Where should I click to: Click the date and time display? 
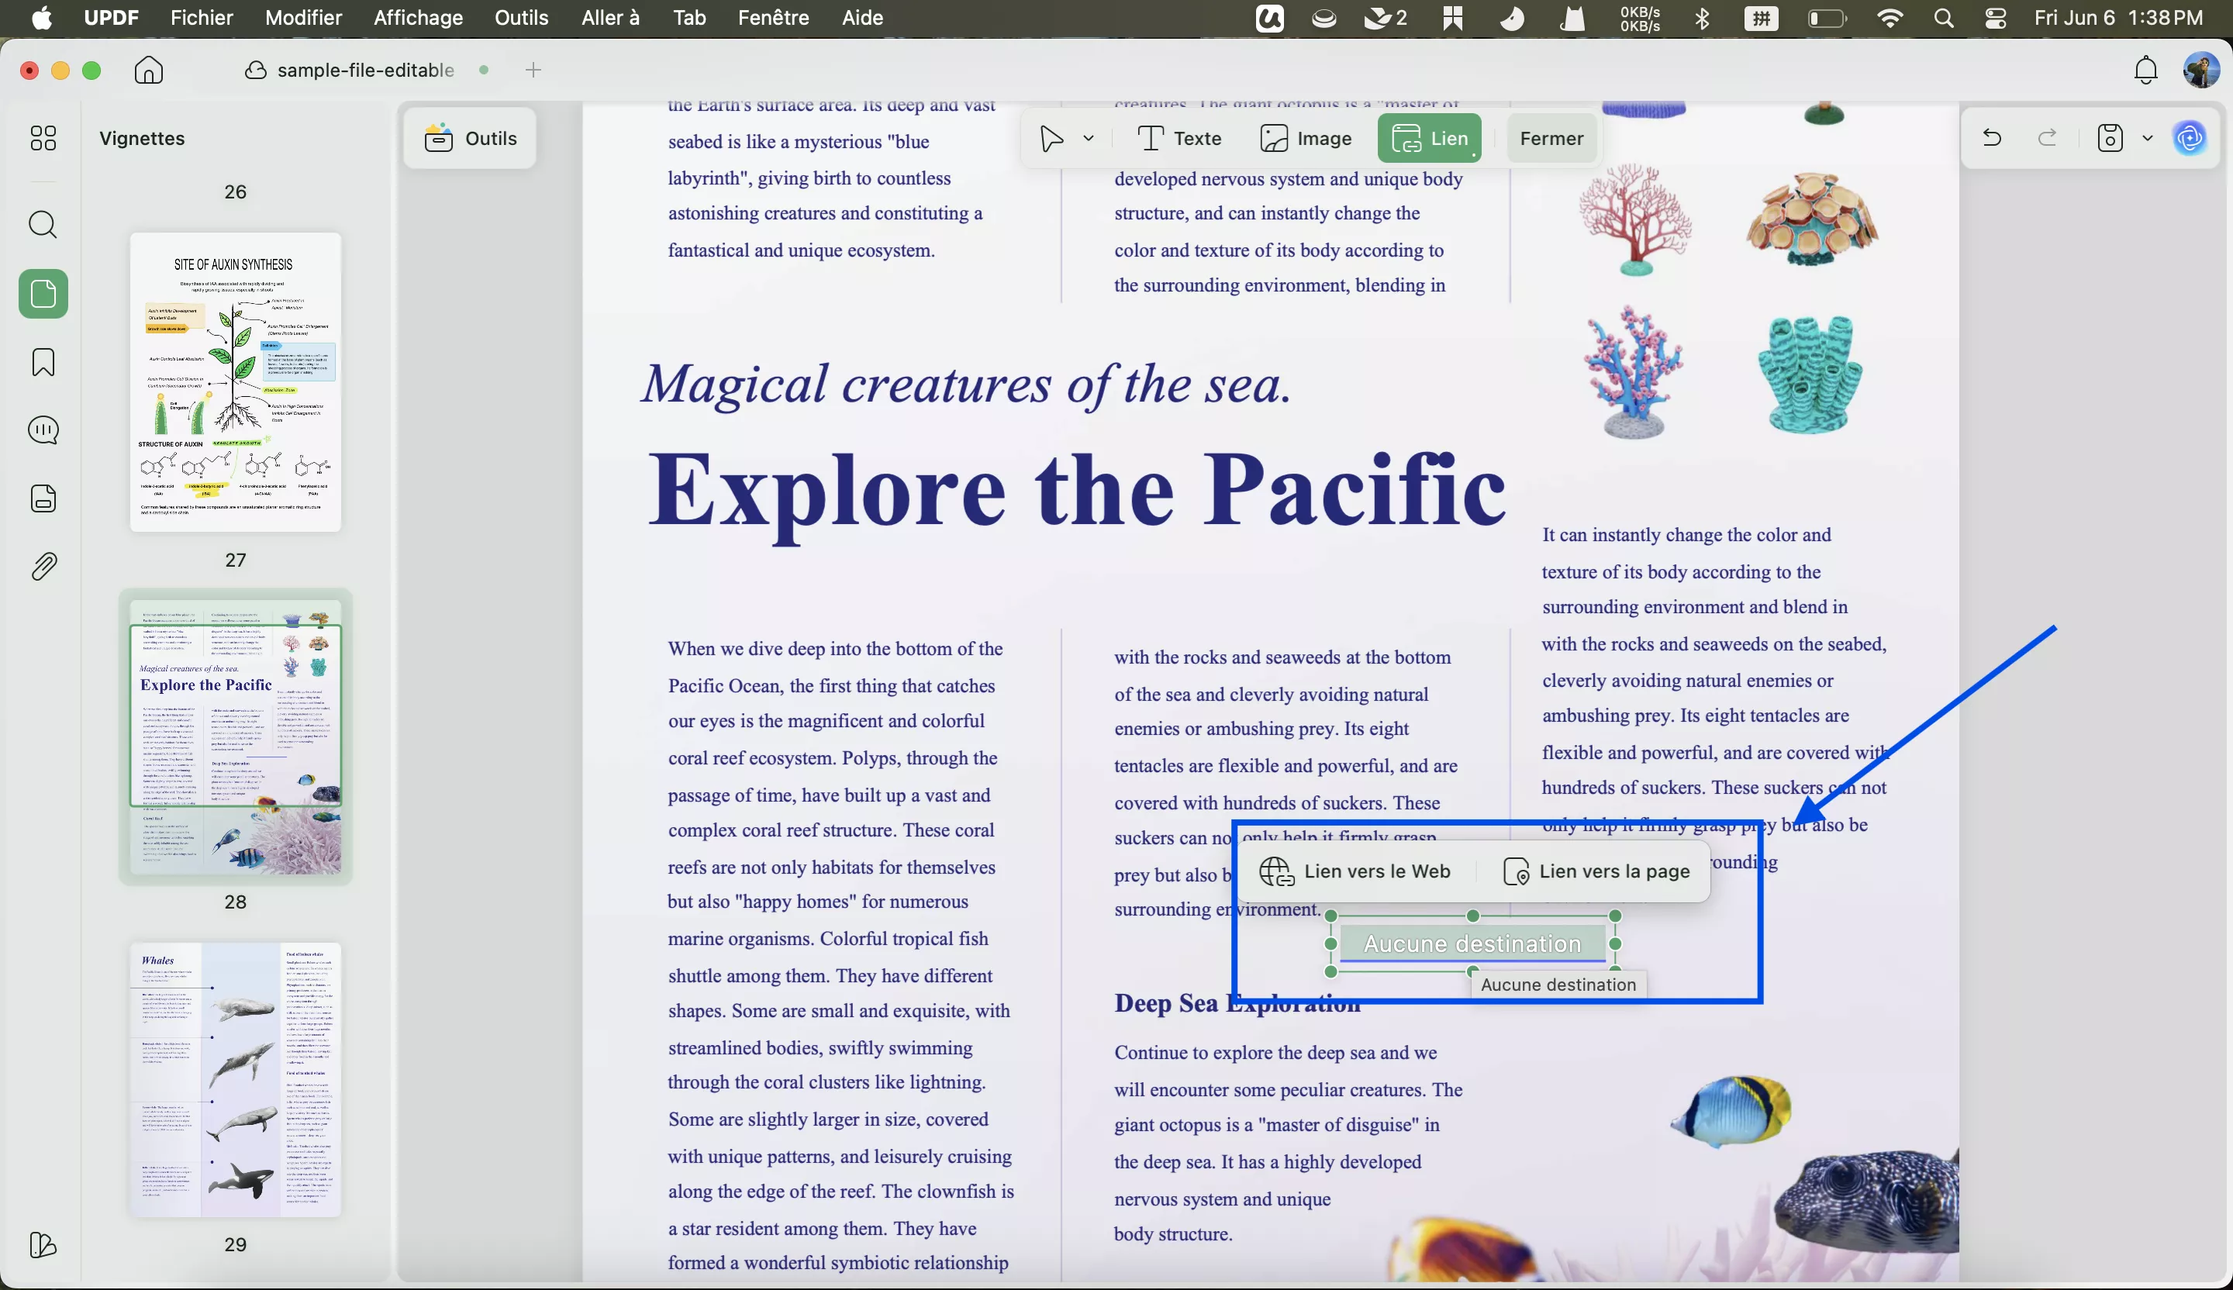tap(2119, 19)
